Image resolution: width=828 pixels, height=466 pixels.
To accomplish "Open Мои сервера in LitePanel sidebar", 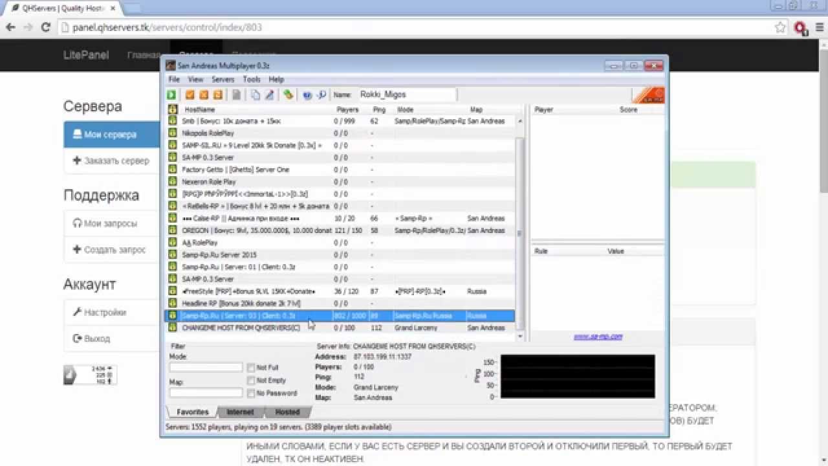I will click(x=112, y=135).
